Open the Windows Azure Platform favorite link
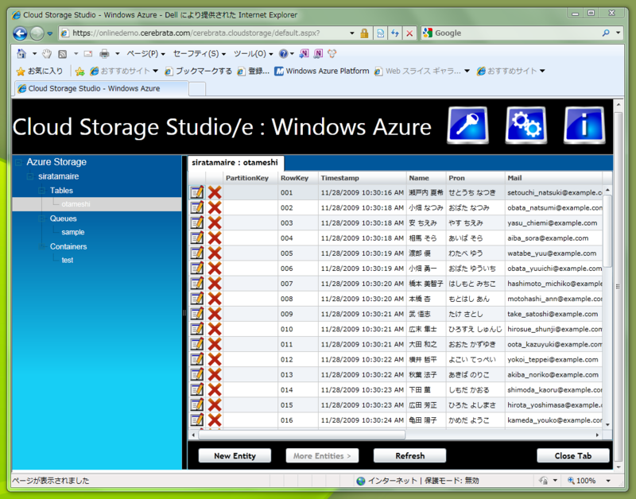Image resolution: width=636 pixels, height=499 pixels. [x=322, y=72]
